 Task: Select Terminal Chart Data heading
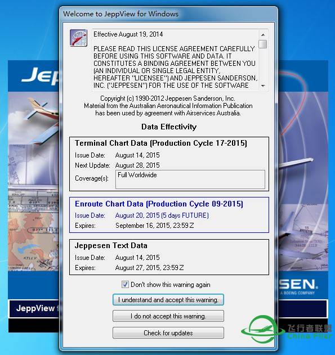coord(161,143)
